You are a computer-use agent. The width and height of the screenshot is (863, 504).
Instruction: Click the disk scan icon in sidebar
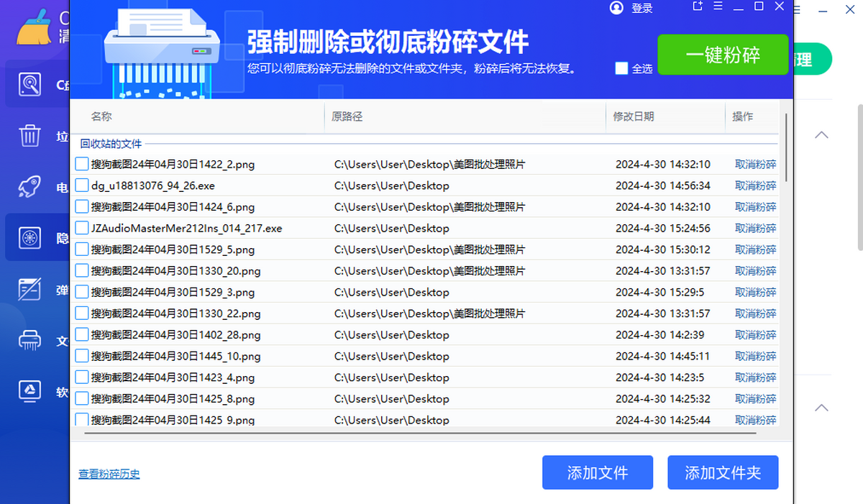29,85
